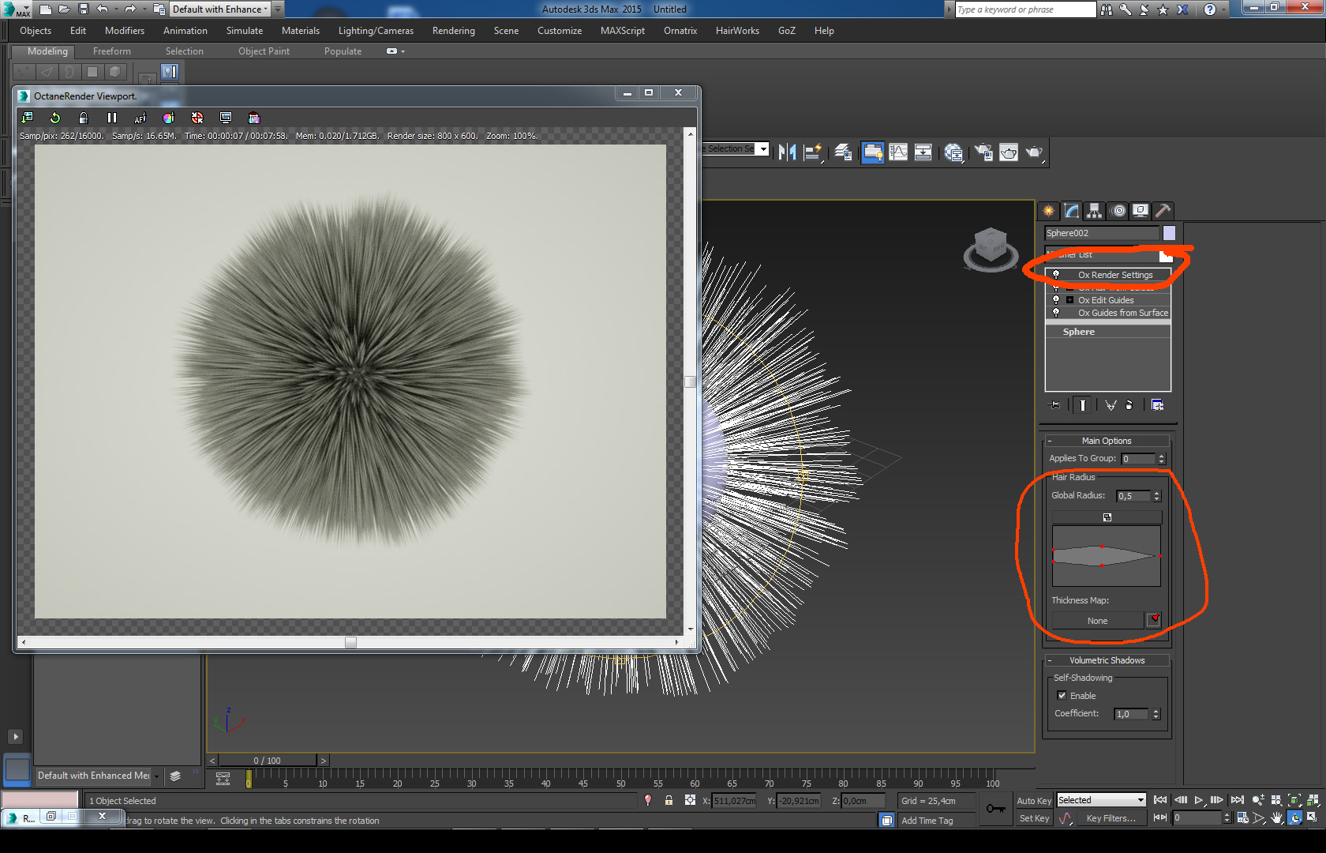Disable the Self-Shadowing Enable checkbox
Image resolution: width=1326 pixels, height=853 pixels.
pyautogui.click(x=1062, y=696)
